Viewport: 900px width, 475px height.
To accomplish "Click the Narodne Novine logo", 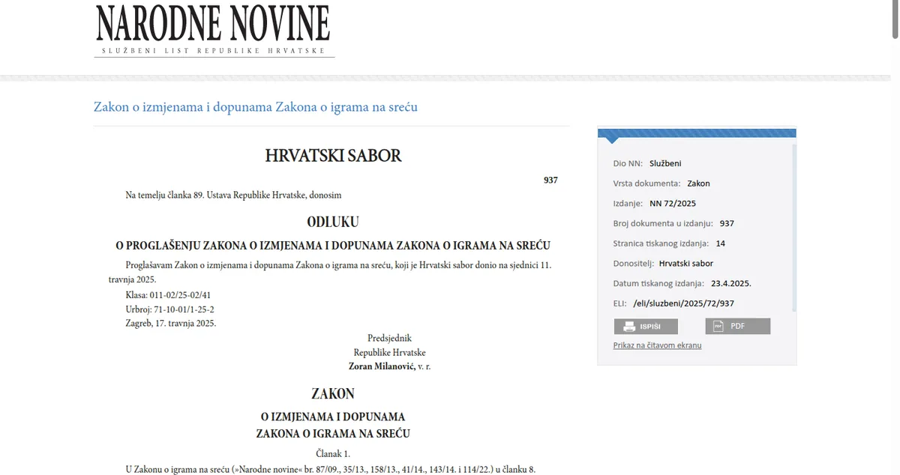I will pos(214,30).
